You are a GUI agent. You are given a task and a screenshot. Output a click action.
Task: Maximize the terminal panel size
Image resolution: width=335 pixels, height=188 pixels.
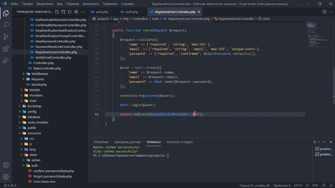click(x=325, y=142)
